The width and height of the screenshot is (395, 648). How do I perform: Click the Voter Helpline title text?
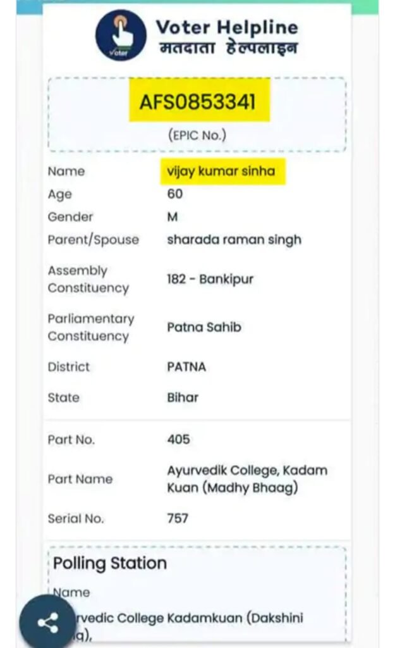(226, 27)
